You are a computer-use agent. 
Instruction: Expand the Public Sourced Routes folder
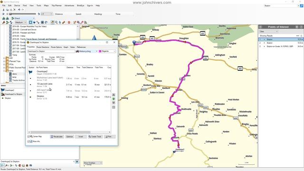tap(4, 67)
